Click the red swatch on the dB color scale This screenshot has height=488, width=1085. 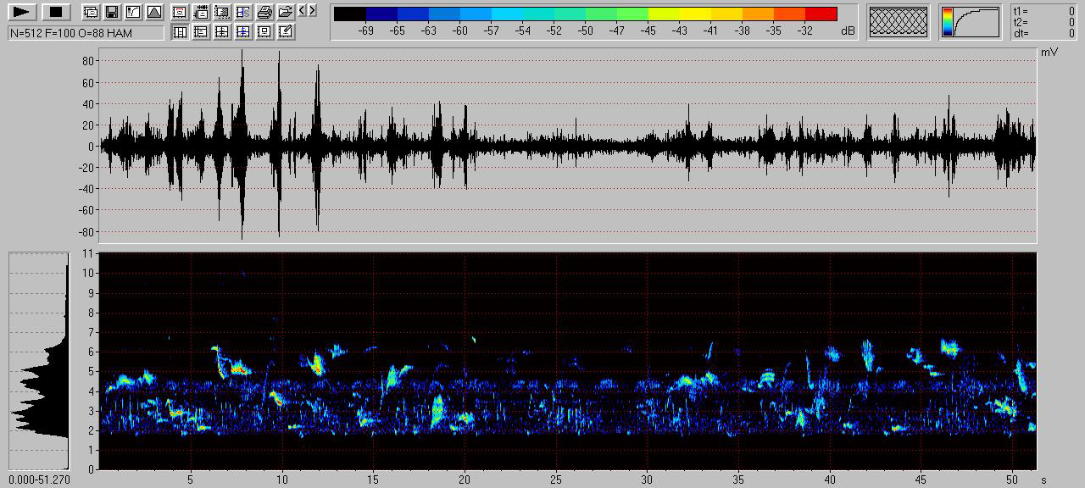[821, 14]
